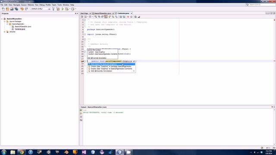Collapse code fold at line 1
The width and height of the screenshot is (276, 155).
coord(85,20)
